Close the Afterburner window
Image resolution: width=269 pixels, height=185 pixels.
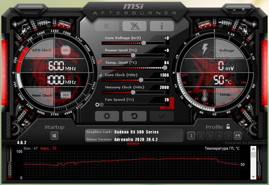pyautogui.click(x=243, y=9)
